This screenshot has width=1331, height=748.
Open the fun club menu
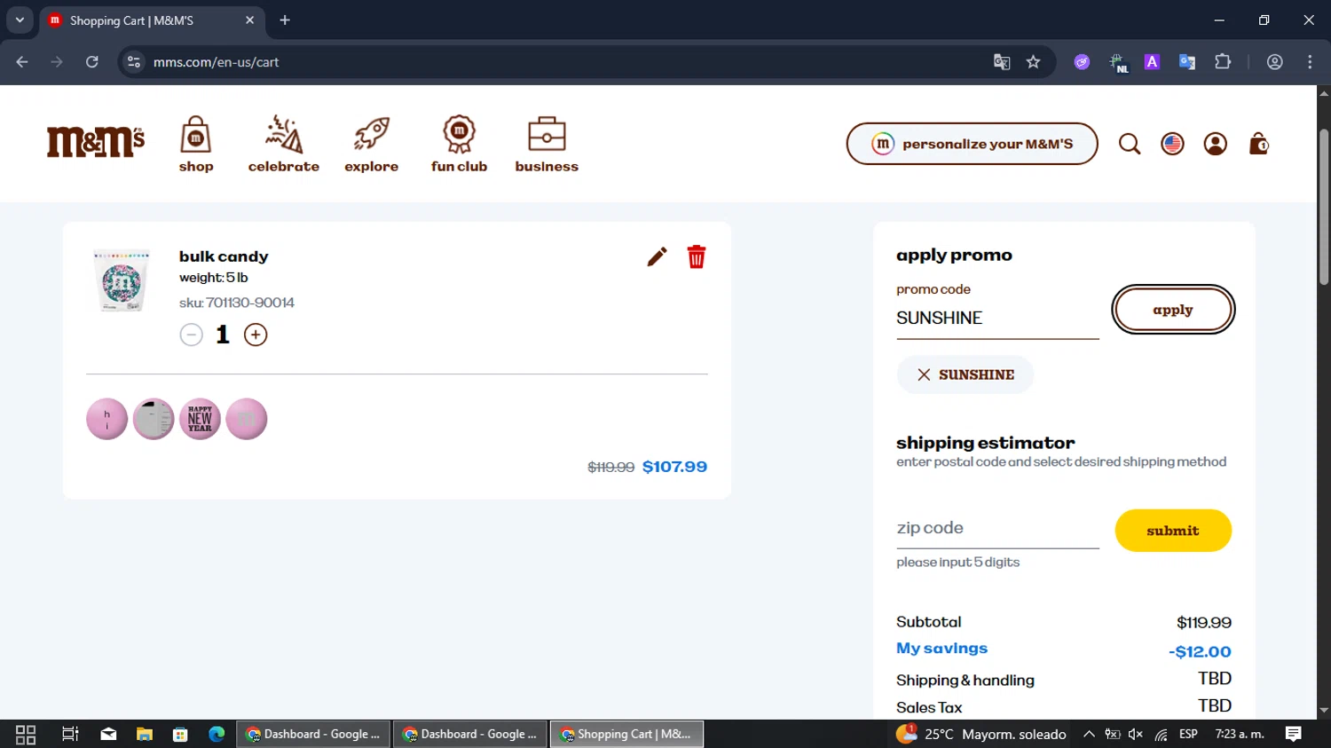[x=459, y=144]
